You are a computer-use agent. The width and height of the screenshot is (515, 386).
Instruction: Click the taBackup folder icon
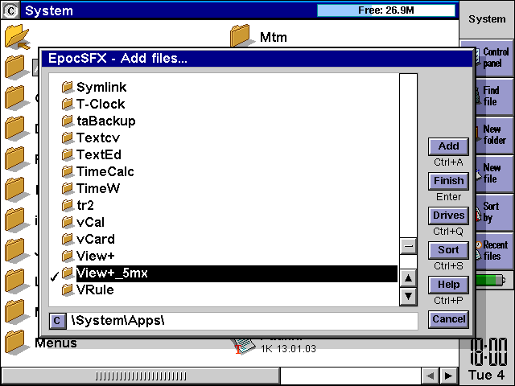68,121
